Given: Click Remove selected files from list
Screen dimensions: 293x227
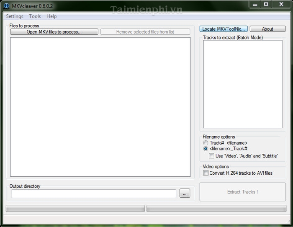Looking at the screenshot, I should (145, 32).
